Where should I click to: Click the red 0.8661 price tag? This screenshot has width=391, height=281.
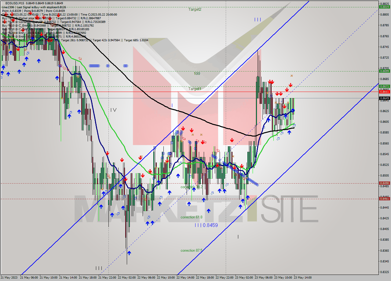pyautogui.click(x=384, y=92)
